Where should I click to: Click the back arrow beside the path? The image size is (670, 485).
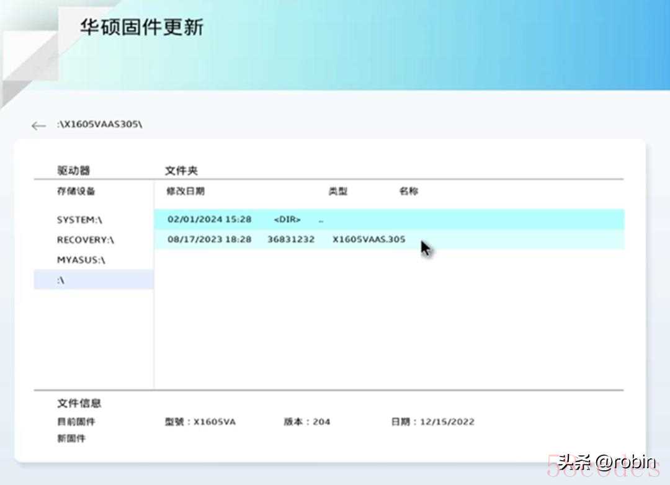pyautogui.click(x=38, y=126)
